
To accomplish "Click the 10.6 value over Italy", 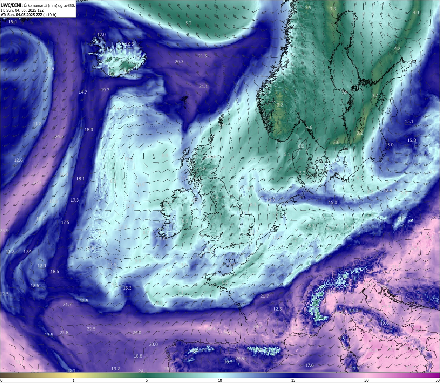I will 384,323.
